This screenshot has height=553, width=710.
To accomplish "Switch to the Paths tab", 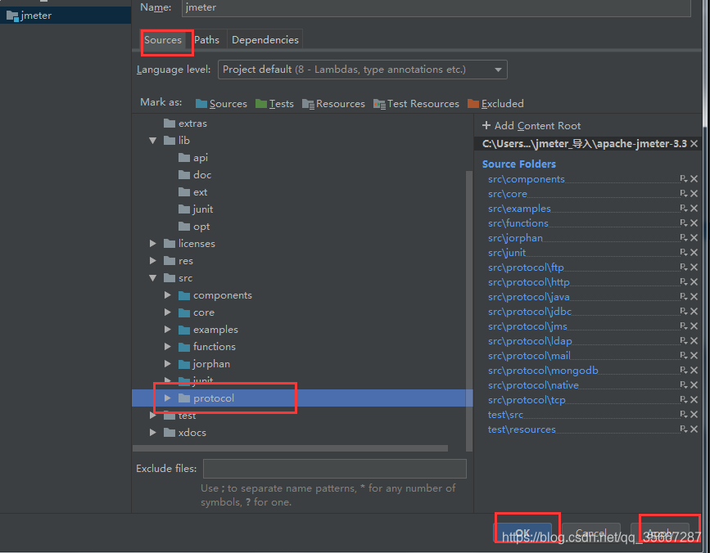I will [206, 40].
